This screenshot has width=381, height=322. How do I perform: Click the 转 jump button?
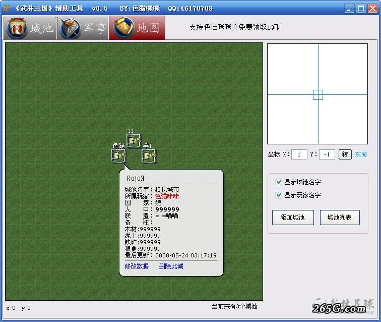coord(345,154)
